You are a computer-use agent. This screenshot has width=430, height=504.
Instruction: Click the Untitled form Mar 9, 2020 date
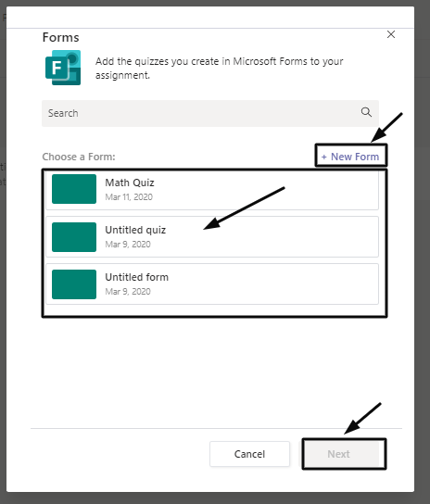point(128,292)
